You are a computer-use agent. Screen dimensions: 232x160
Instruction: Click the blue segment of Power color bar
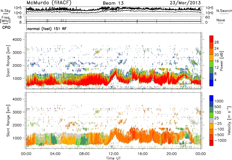tap(211, 83)
